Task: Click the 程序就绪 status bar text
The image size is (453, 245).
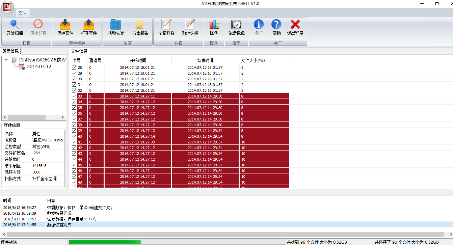Action: (x=9, y=242)
